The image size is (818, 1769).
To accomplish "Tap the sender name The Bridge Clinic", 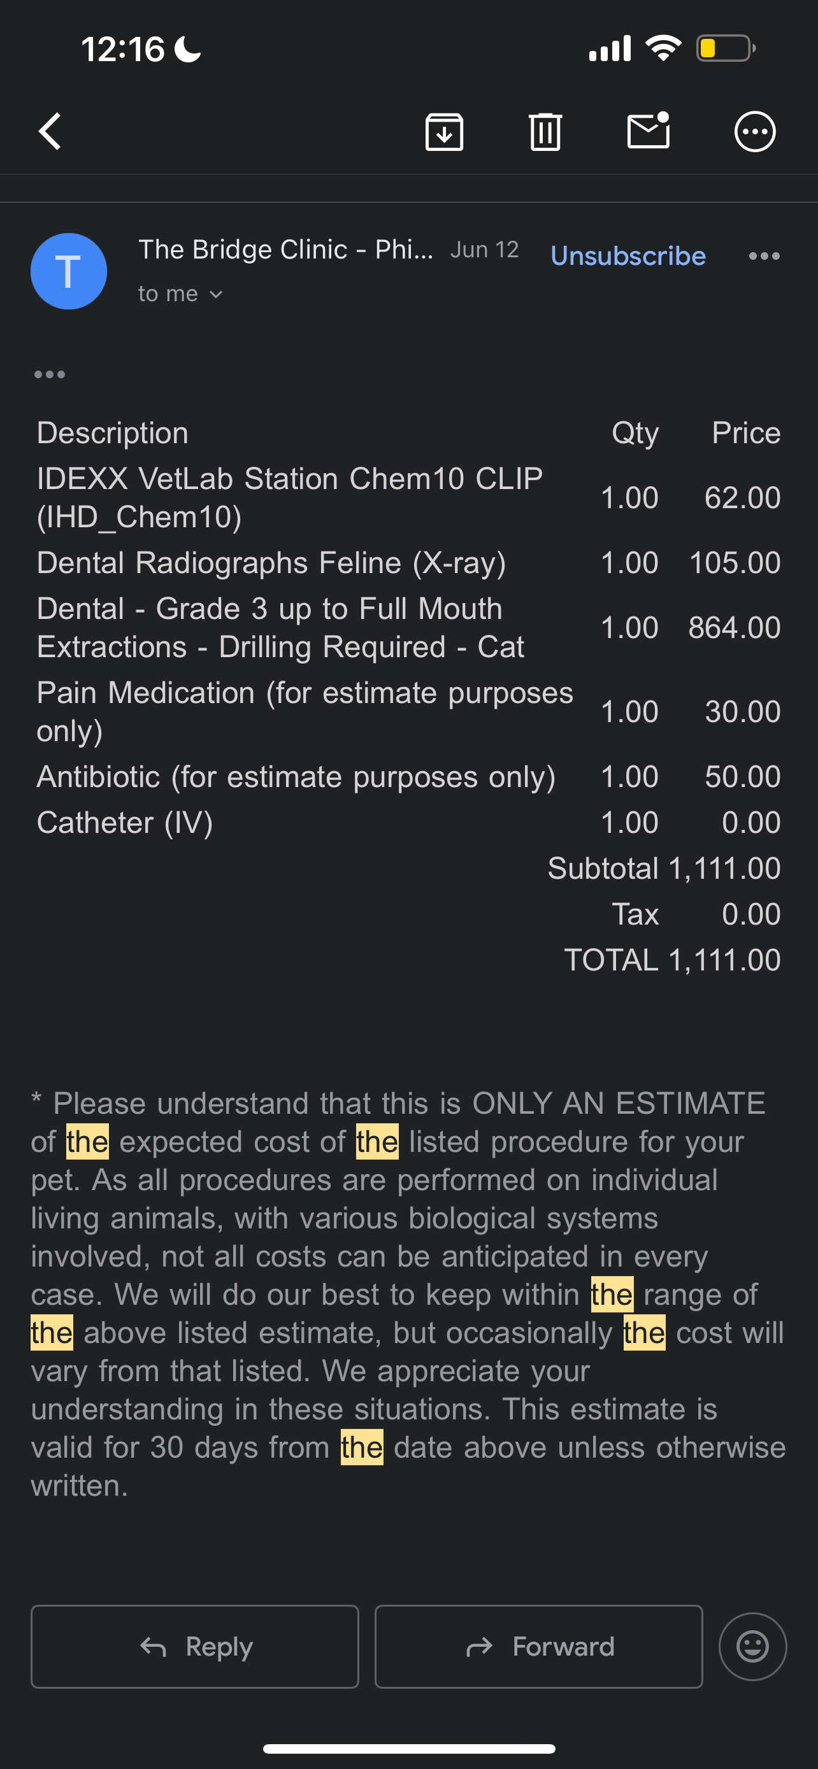I will tap(285, 249).
